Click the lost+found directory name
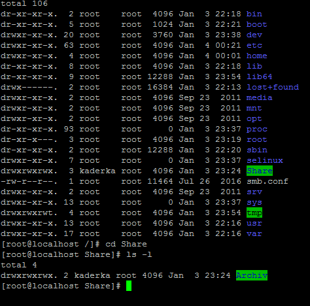 pos(273,87)
